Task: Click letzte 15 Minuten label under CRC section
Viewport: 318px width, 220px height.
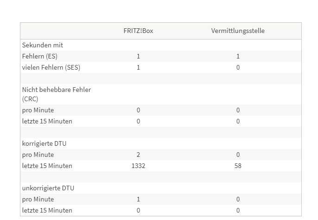Action: 47,121
